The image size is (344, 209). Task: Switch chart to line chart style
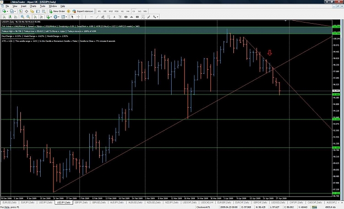coord(15,16)
